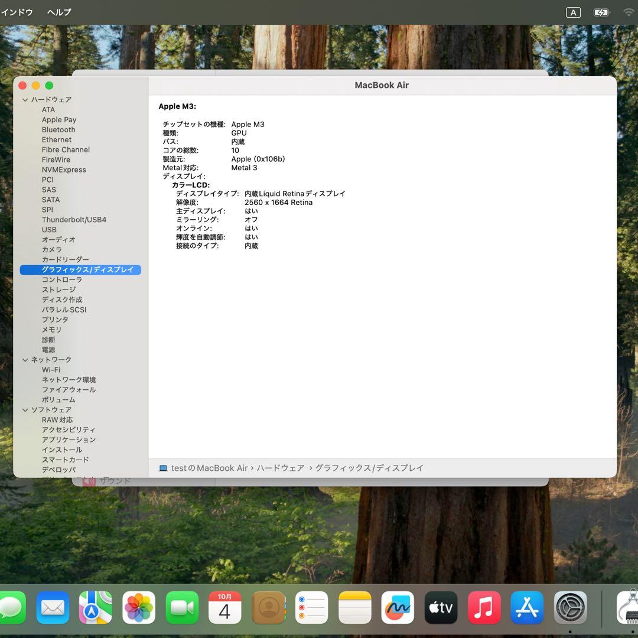Click the battery status icon in the menu bar
This screenshot has height=638, width=638.
[x=601, y=12]
